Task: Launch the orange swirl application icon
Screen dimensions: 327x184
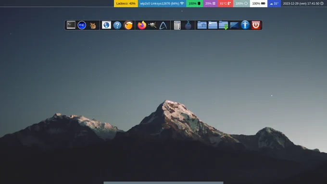Action: tap(128, 25)
